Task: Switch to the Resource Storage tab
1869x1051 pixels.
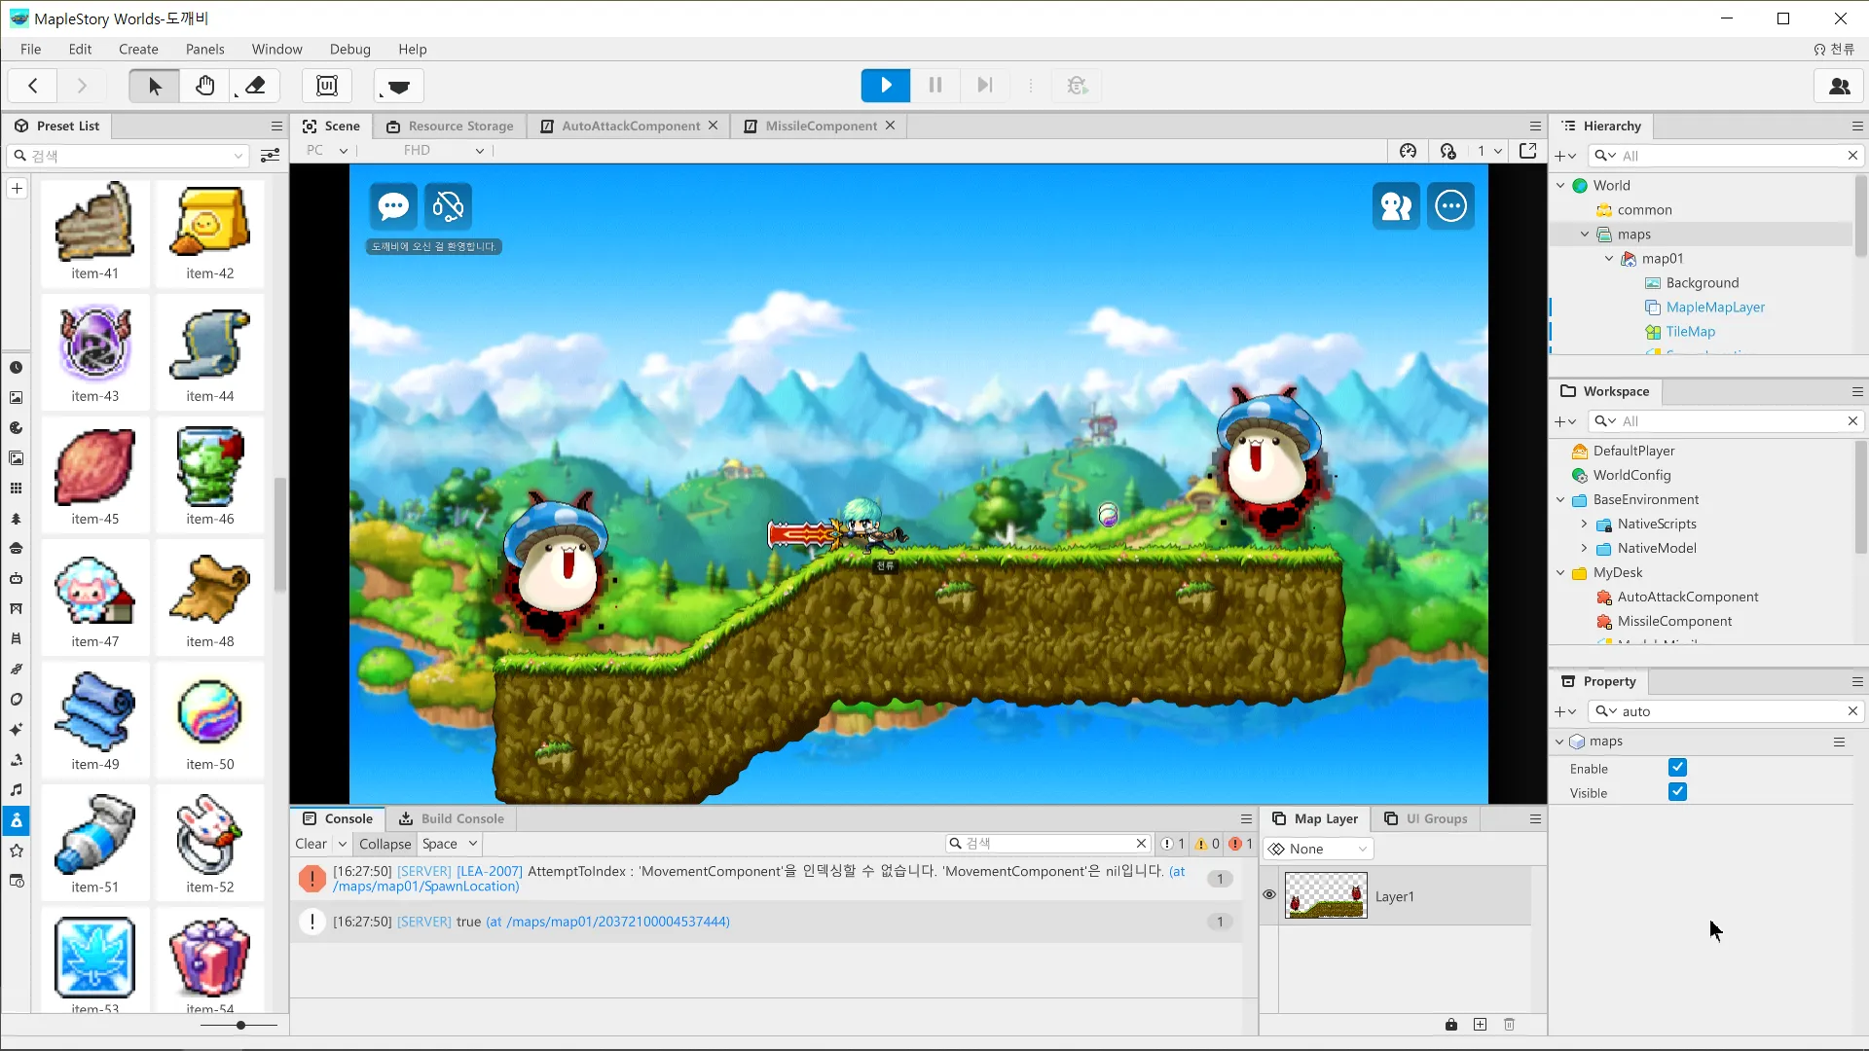Action: click(450, 126)
